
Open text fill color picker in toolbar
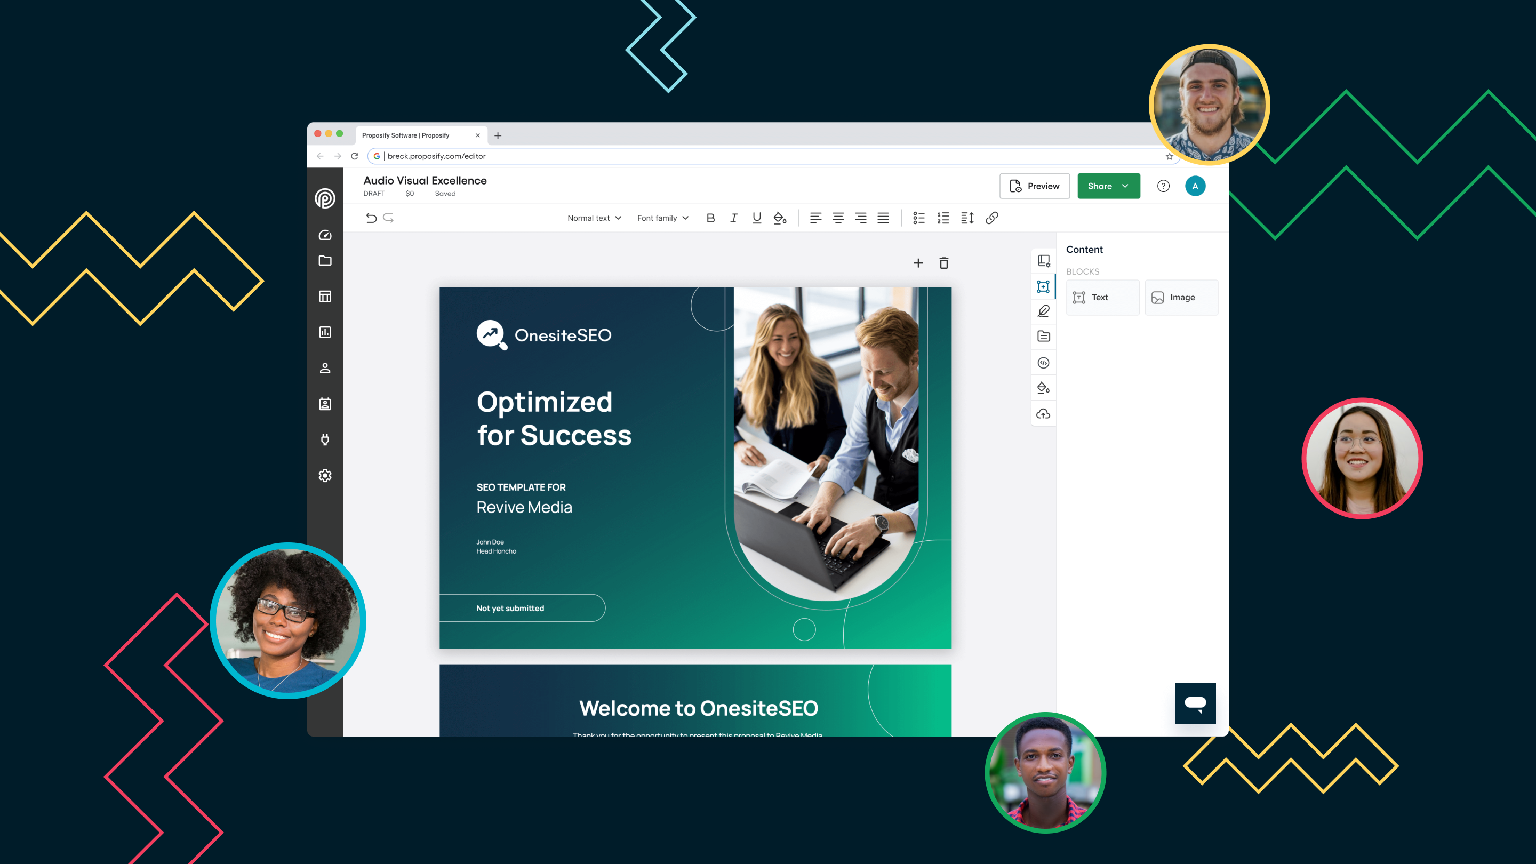click(x=780, y=218)
